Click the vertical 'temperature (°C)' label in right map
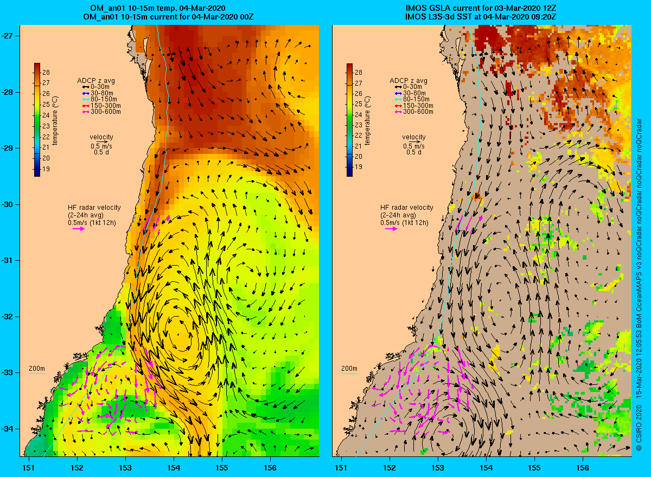Screen dimensions: 651x477 tap(368, 121)
